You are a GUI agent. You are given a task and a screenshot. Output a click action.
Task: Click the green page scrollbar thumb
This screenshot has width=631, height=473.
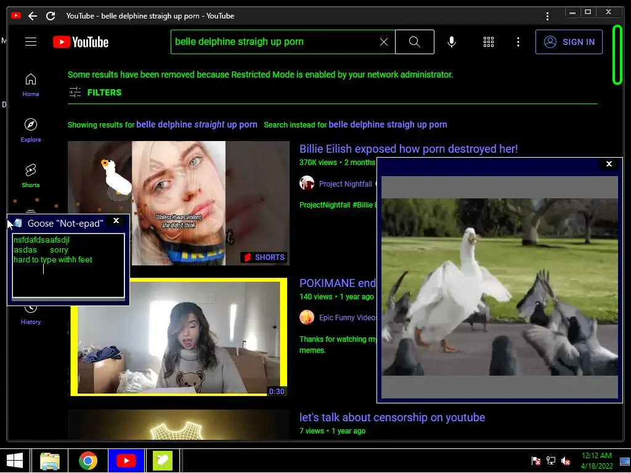point(617,55)
